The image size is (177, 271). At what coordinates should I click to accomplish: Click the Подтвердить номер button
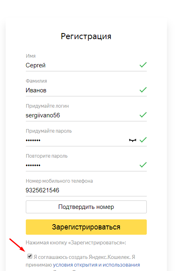[86, 207]
